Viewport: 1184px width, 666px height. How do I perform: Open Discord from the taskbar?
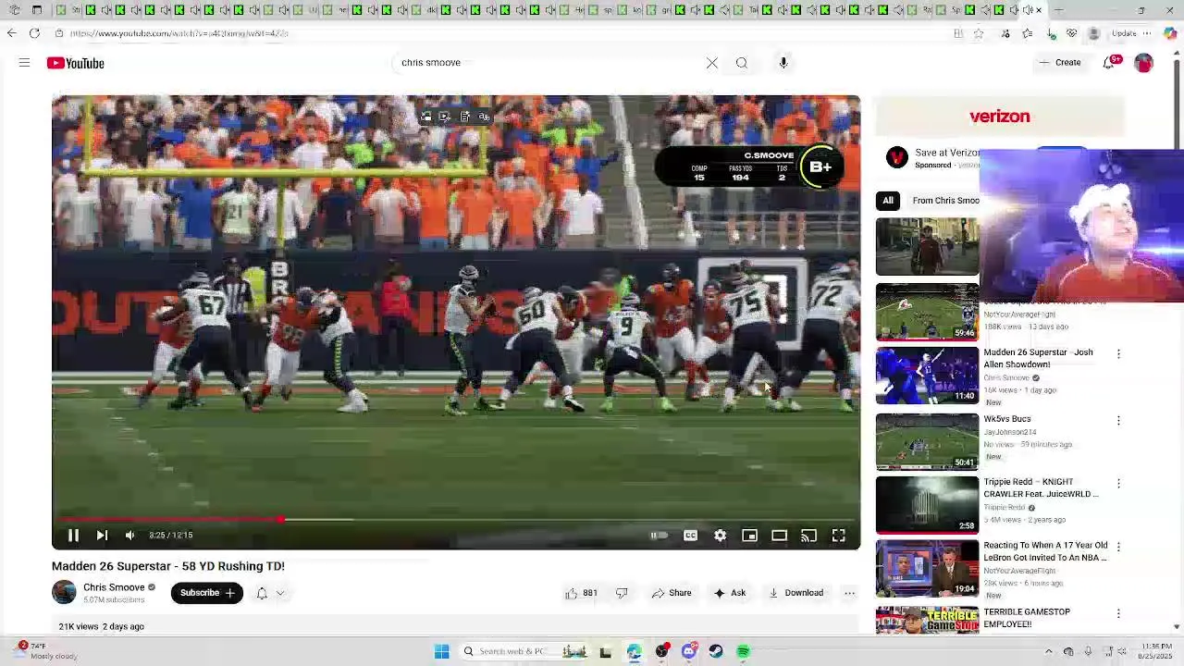pos(689,651)
